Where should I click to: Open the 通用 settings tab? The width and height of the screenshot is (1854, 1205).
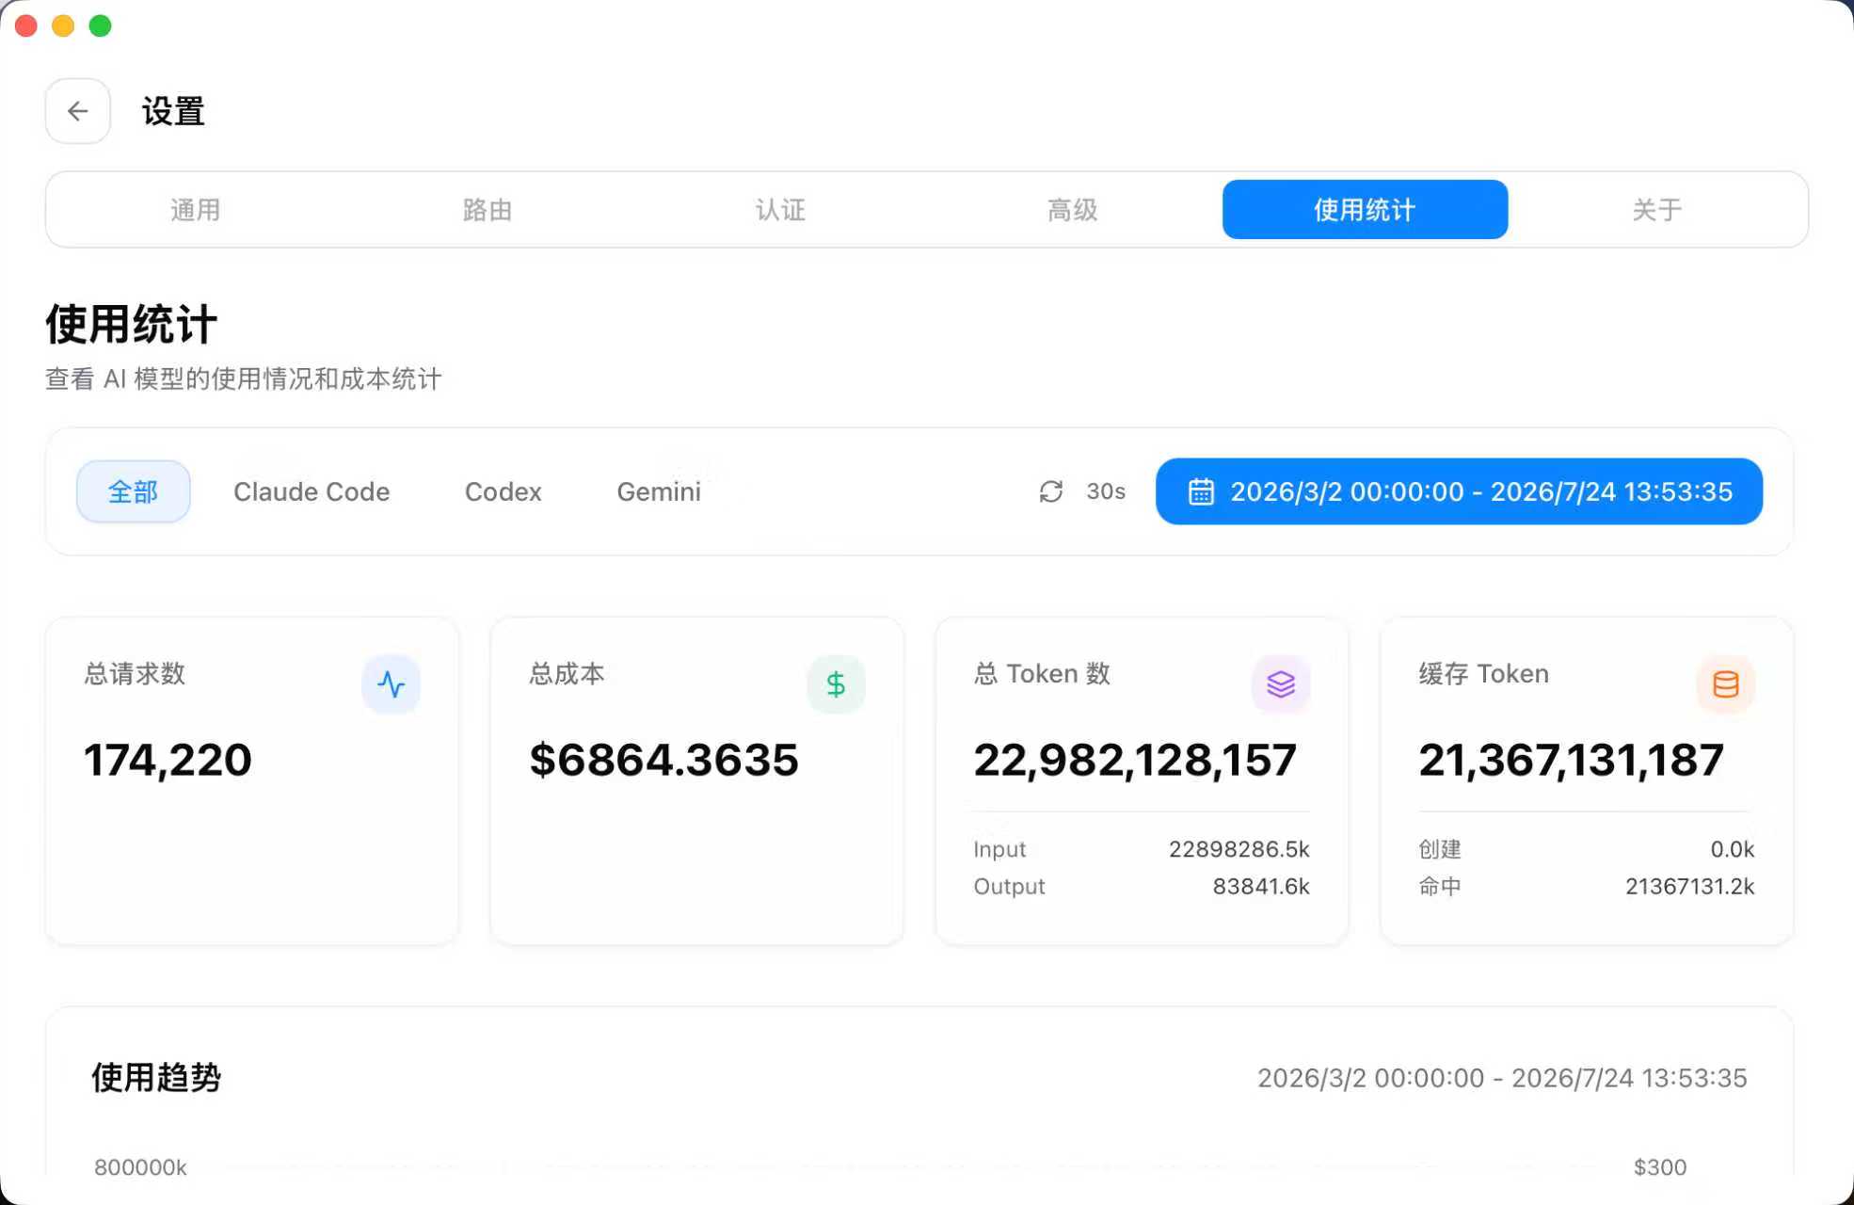click(195, 210)
